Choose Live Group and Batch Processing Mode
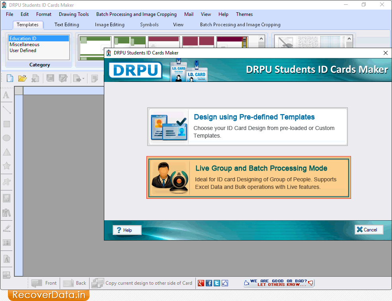 pyautogui.click(x=249, y=178)
